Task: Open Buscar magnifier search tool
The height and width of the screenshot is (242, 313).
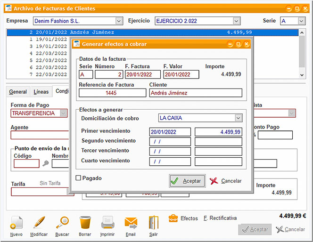Action: click(62, 222)
